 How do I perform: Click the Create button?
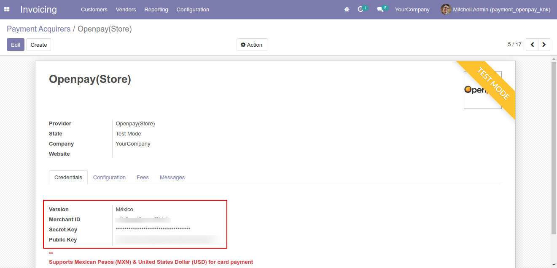coord(39,45)
